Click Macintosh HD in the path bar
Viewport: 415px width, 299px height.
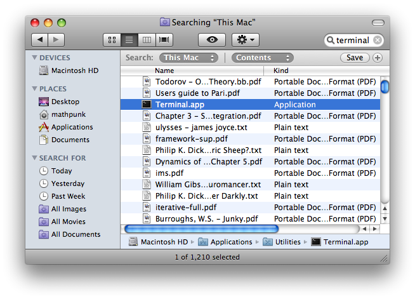tap(158, 242)
